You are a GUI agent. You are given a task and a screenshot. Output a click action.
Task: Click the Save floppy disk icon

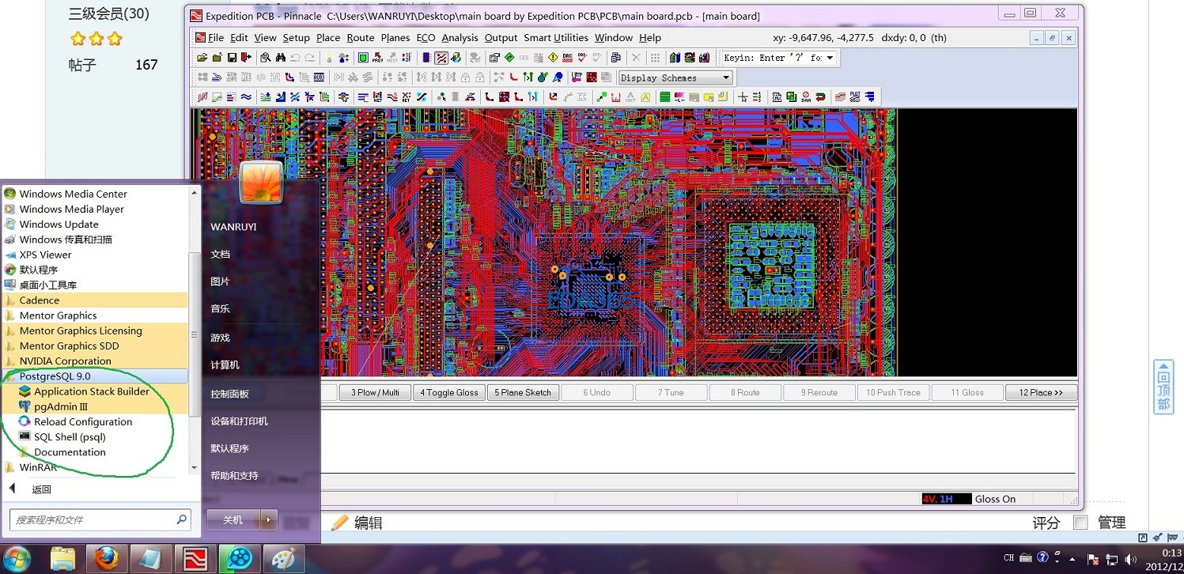232,58
